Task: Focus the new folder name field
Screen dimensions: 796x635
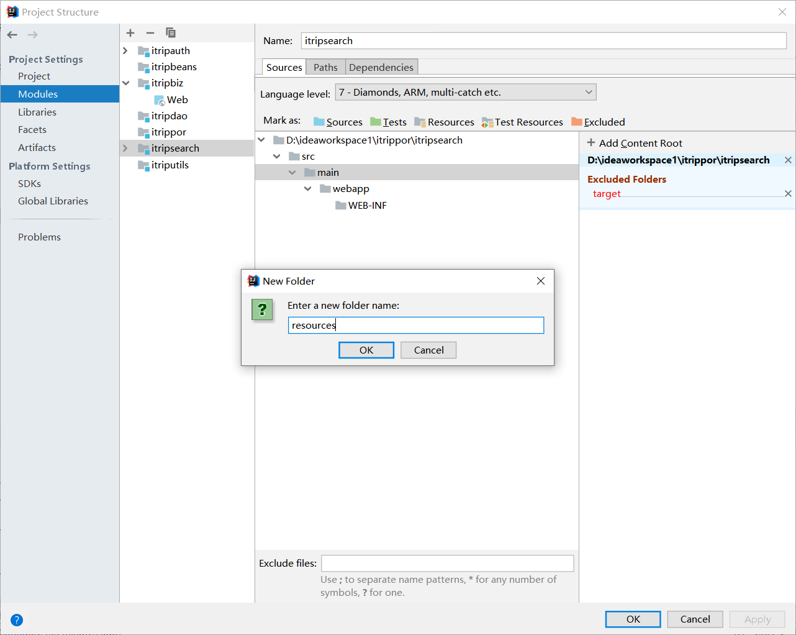Action: 416,325
